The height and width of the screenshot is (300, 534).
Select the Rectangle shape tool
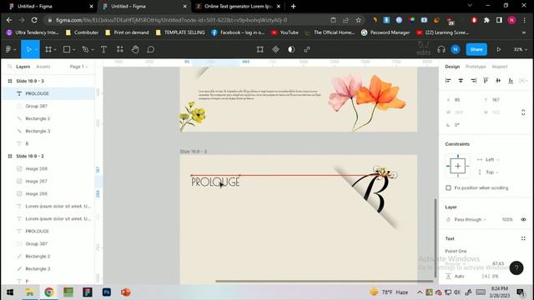(x=67, y=50)
